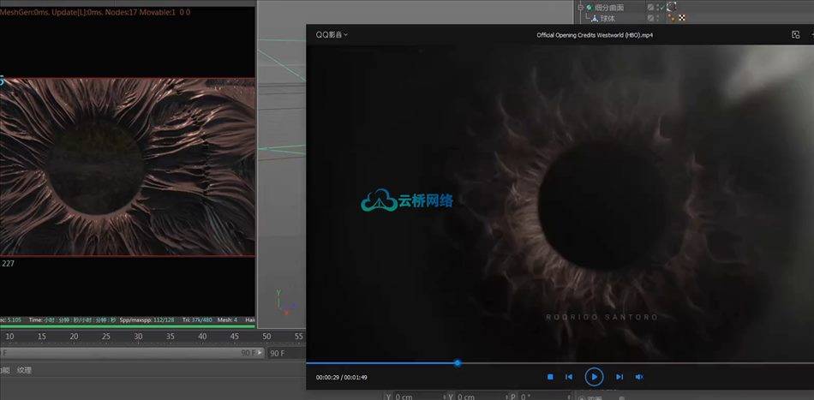
Task: Click the tag icon on 细分曲面 row
Action: (x=672, y=7)
